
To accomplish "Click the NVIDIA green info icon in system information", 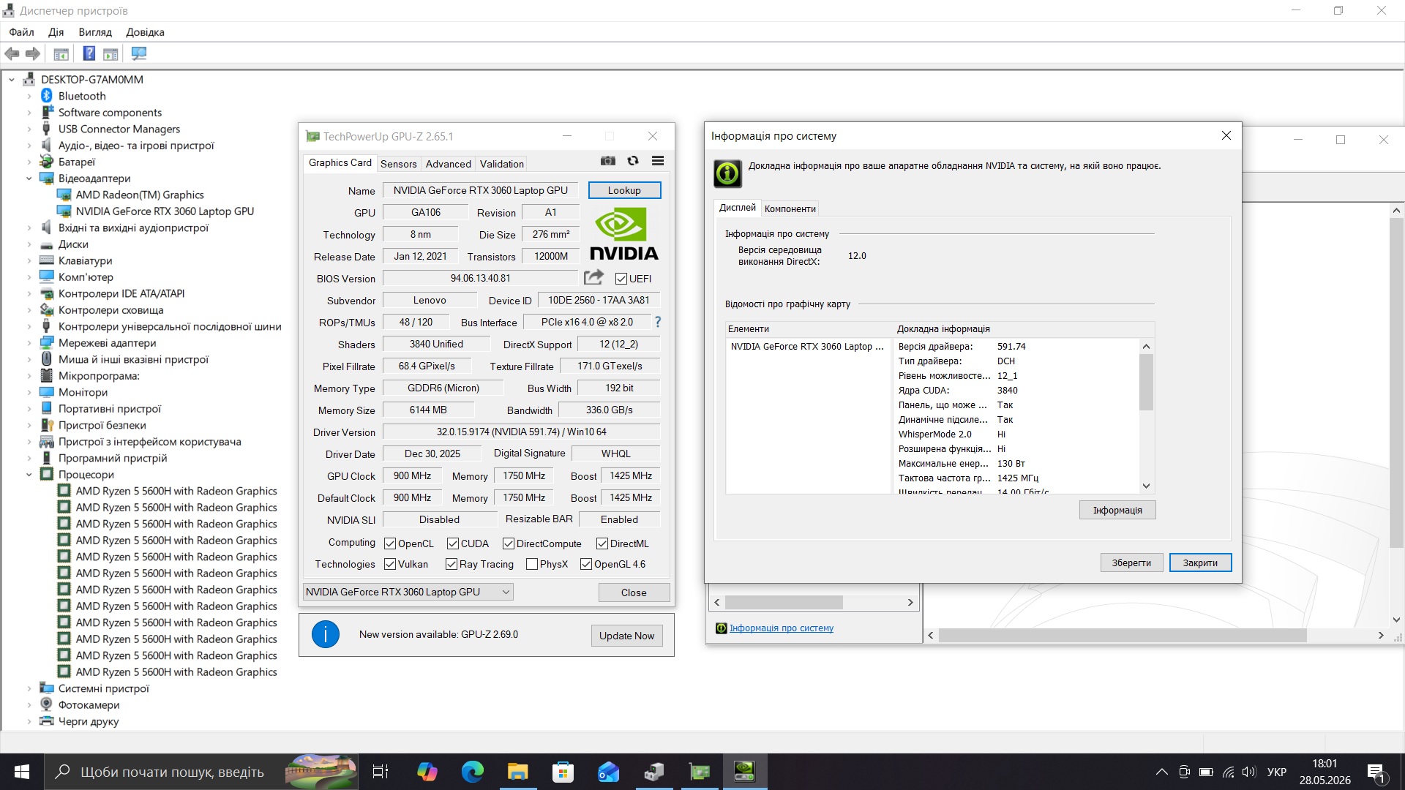I will pos(727,173).
